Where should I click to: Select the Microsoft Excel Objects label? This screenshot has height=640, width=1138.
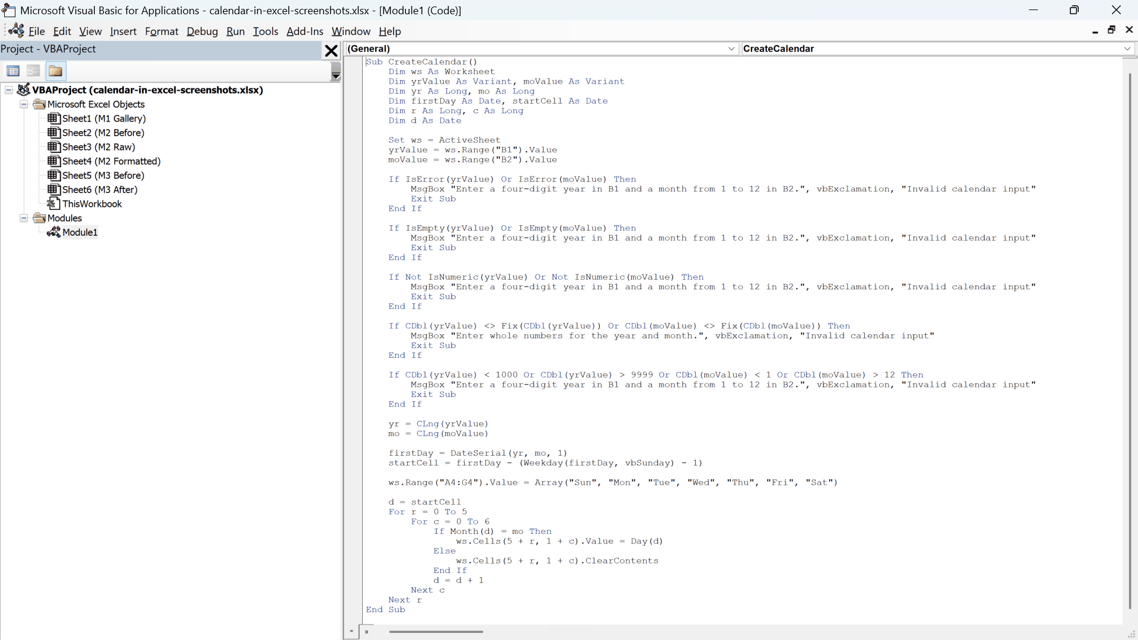point(96,104)
